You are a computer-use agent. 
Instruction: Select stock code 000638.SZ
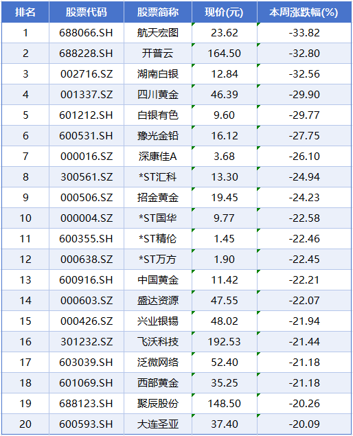tap(87, 259)
